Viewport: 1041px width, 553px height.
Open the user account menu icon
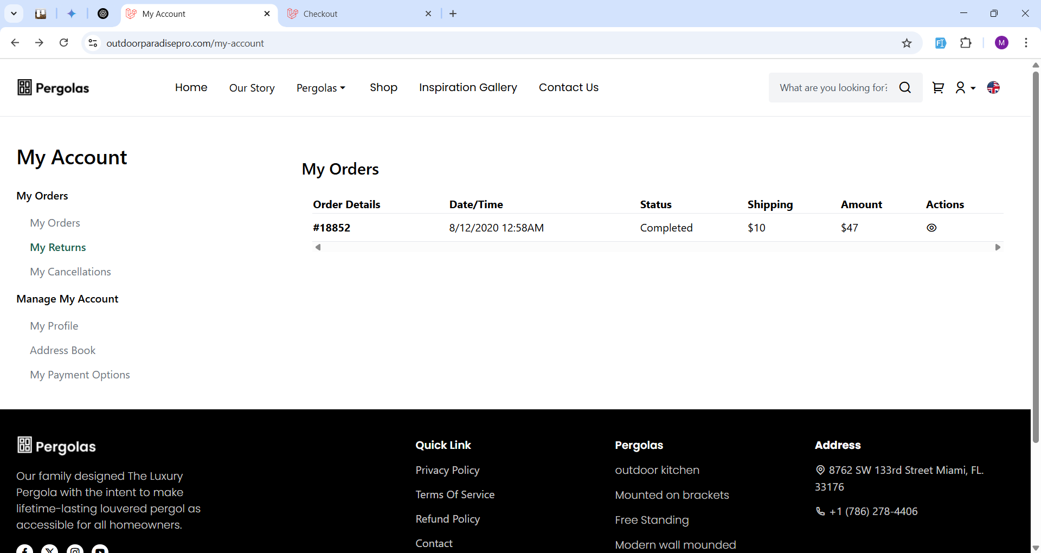coord(965,87)
